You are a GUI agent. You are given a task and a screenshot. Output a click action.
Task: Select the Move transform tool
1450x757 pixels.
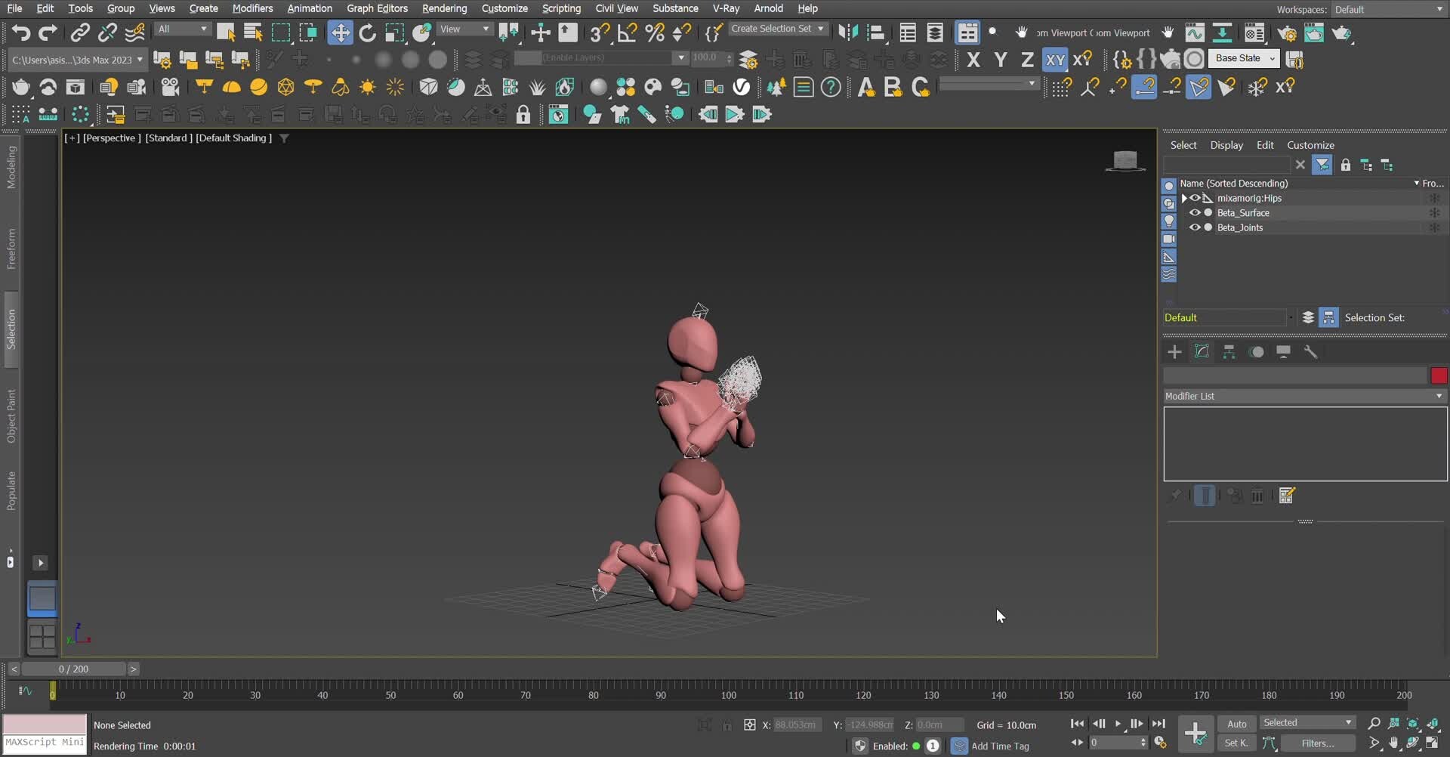click(340, 32)
